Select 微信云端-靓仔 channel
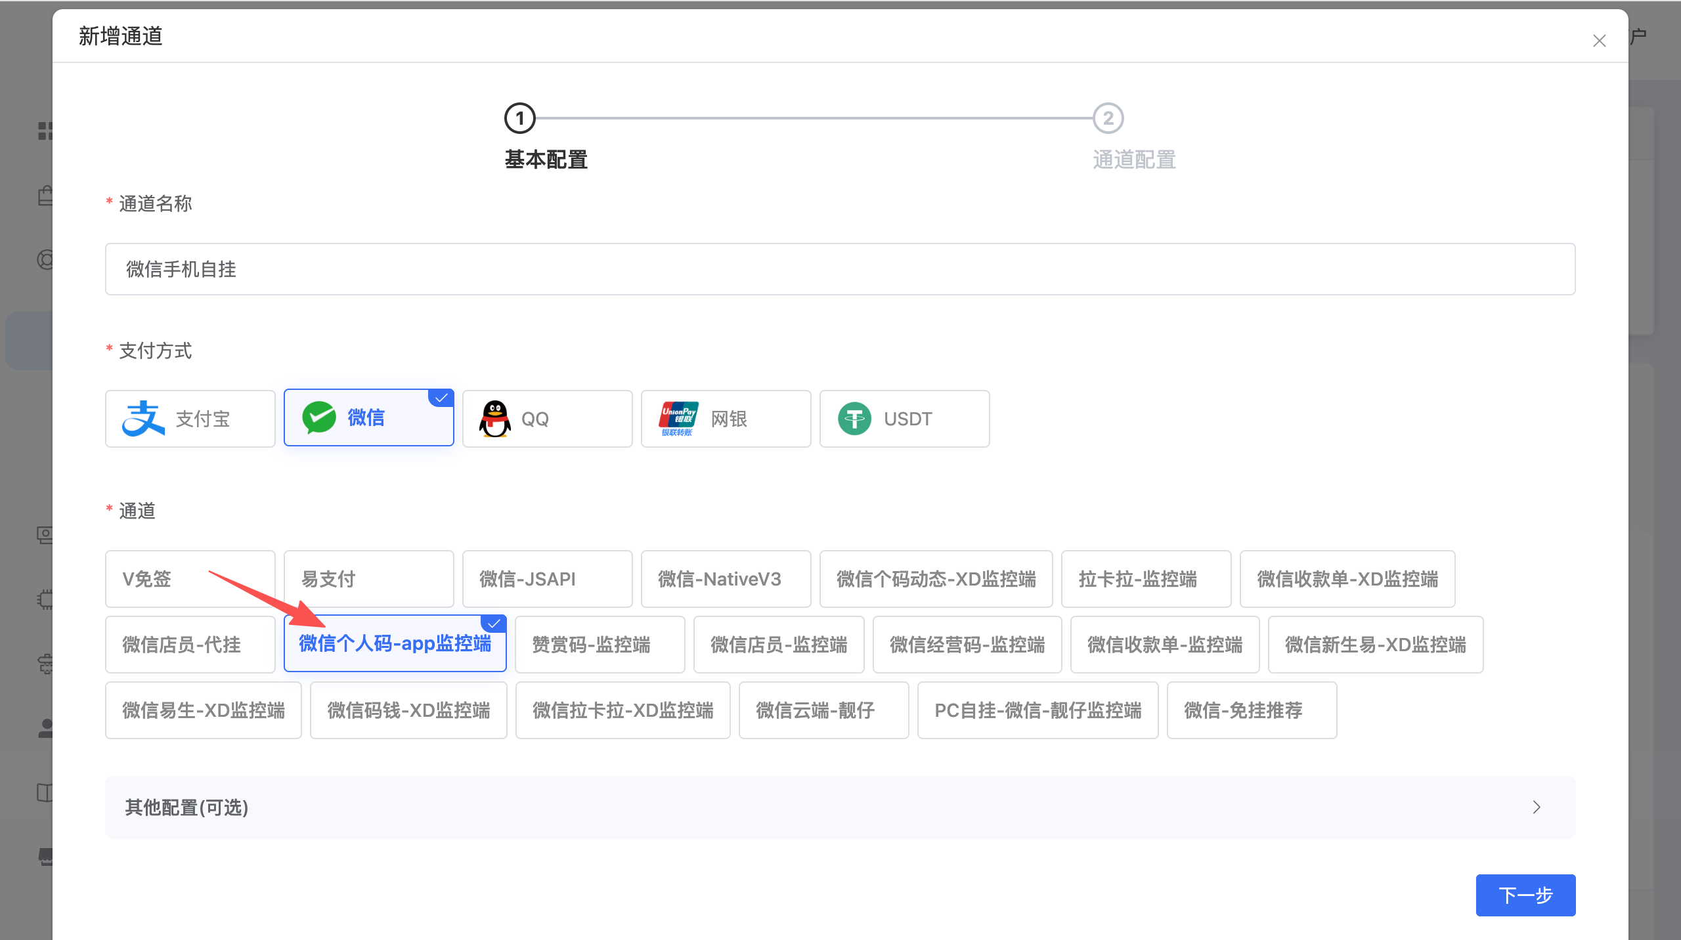Viewport: 1681px width, 940px height. pyautogui.click(x=824, y=710)
